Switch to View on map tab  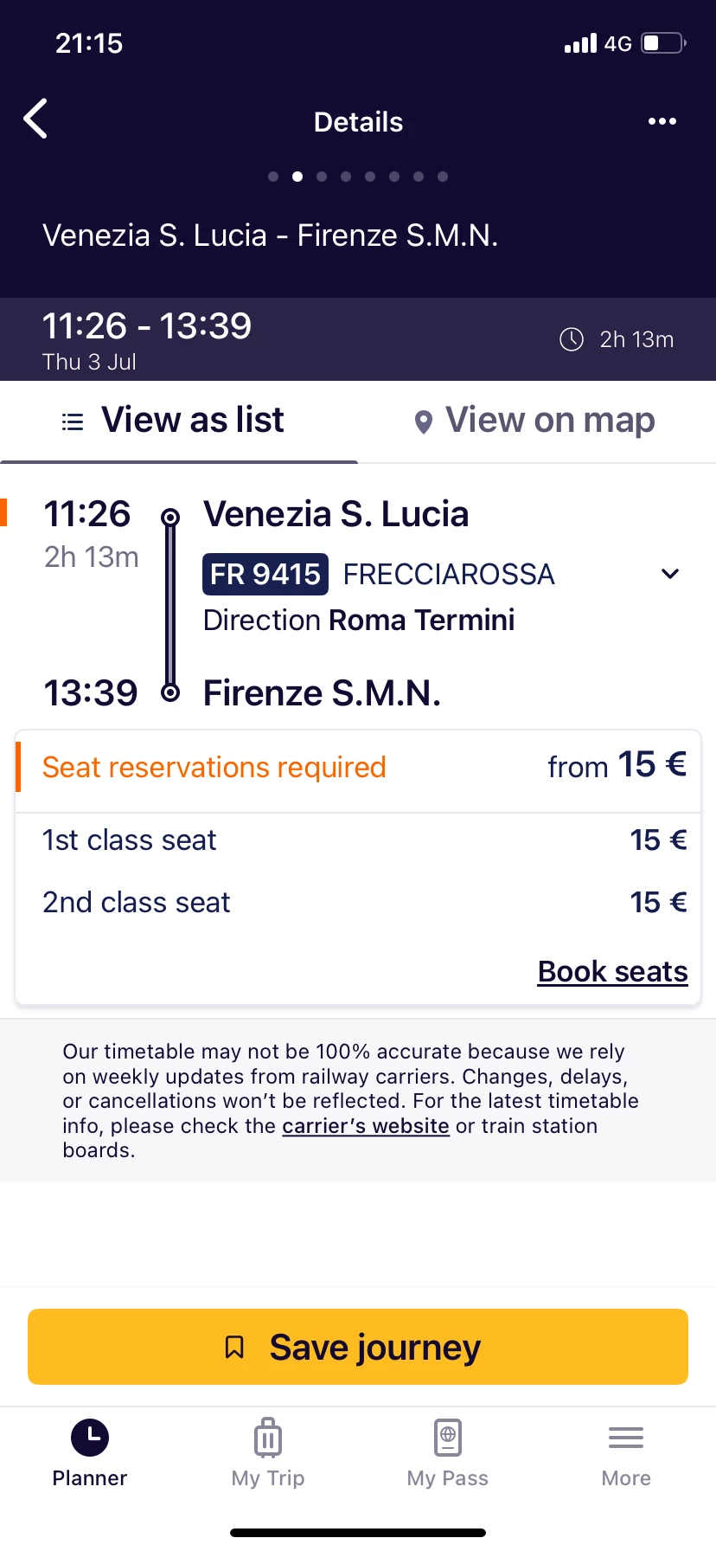pos(549,421)
